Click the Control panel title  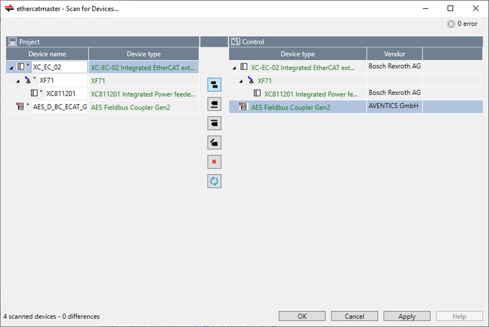[253, 42]
